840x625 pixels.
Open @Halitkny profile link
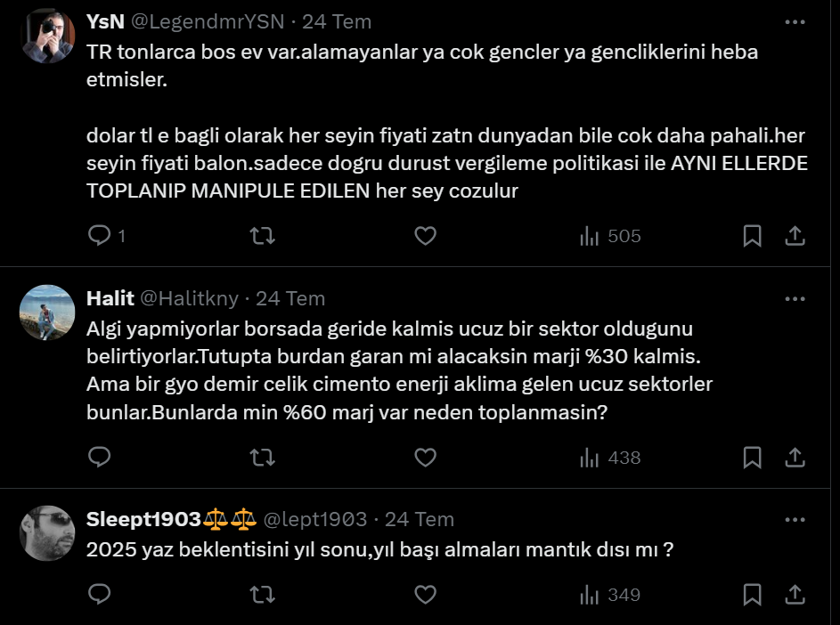(192, 298)
